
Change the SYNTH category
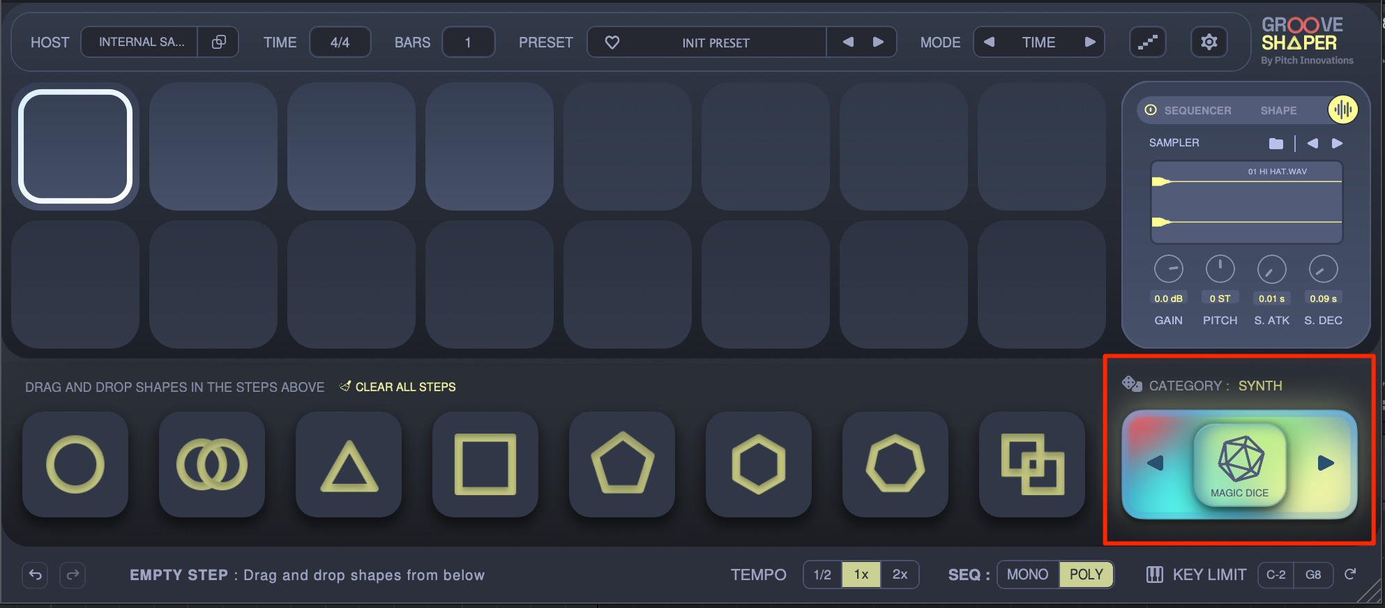pyautogui.click(x=1259, y=386)
